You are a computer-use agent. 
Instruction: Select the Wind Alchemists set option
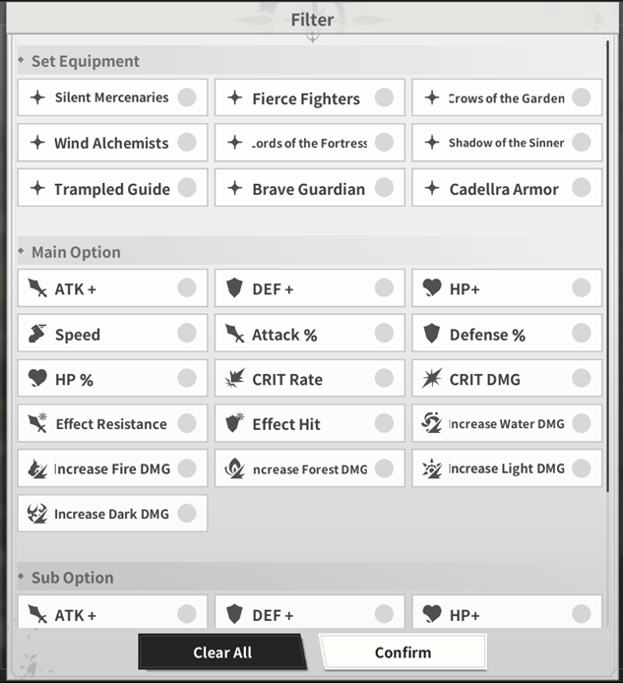pyautogui.click(x=112, y=143)
